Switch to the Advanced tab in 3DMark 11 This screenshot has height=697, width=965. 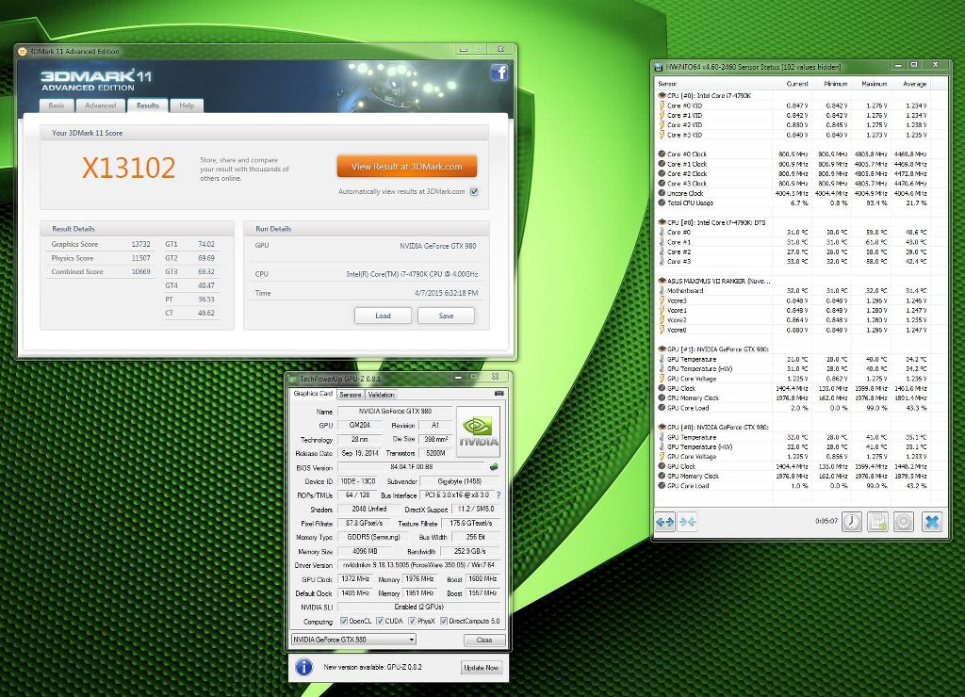[x=100, y=105]
